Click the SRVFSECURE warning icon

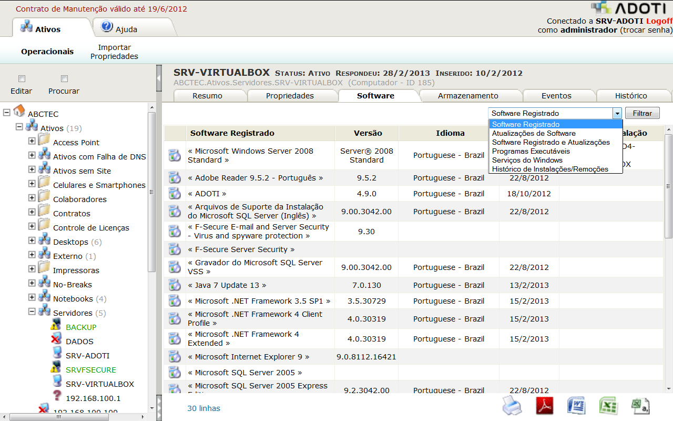56,368
